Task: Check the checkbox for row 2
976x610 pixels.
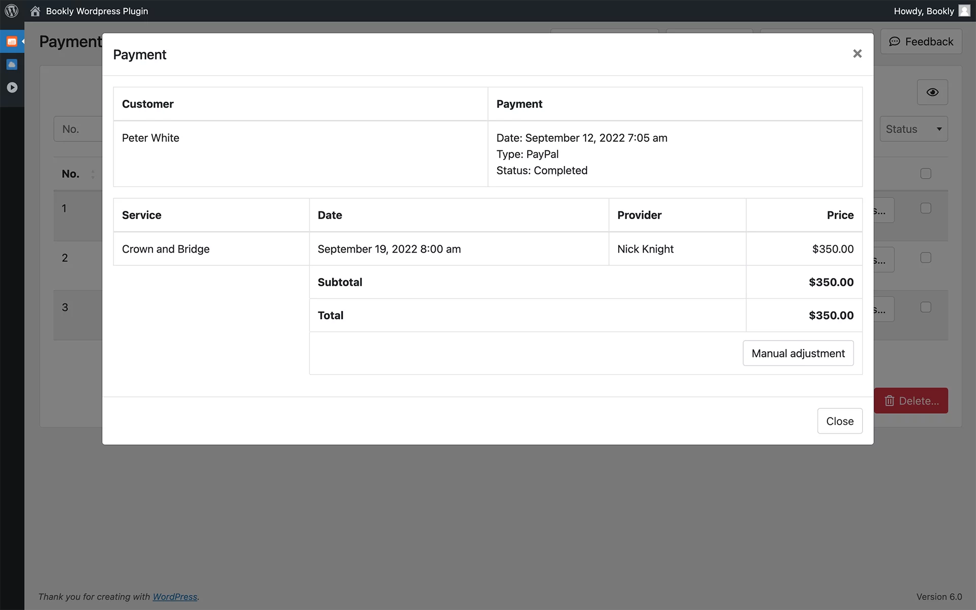Action: pyautogui.click(x=926, y=258)
